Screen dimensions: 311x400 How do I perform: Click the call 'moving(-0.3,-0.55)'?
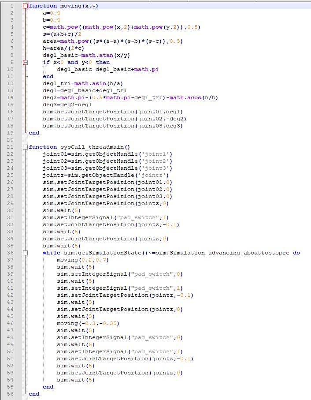pyautogui.click(x=88, y=323)
